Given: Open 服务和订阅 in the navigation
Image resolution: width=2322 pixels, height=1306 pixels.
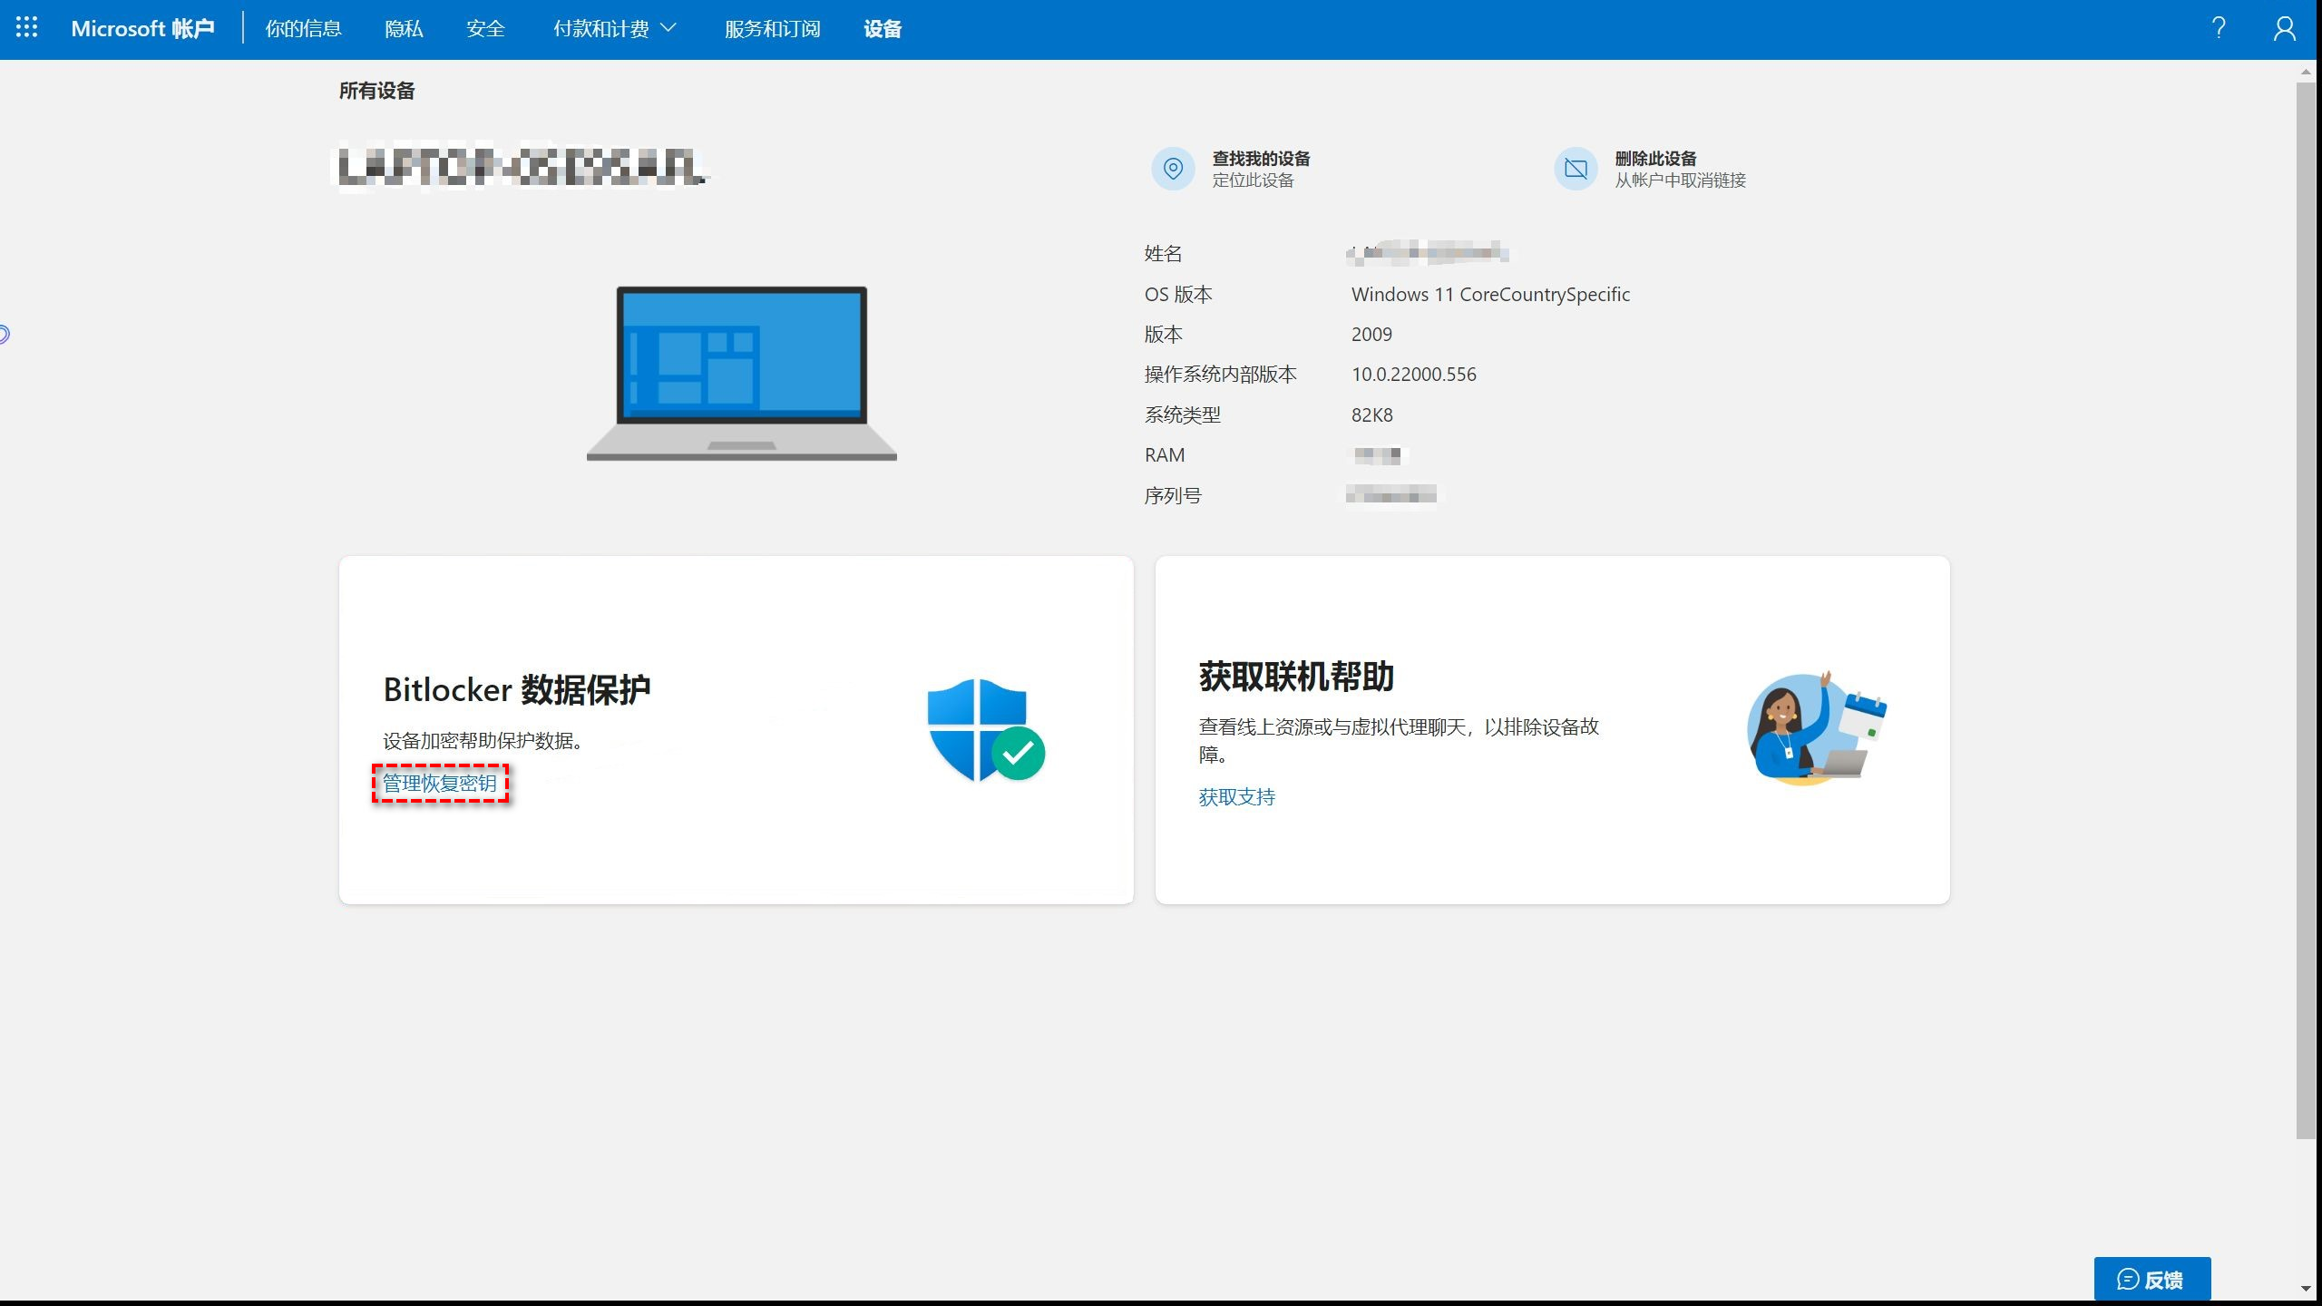Looking at the screenshot, I should [x=772, y=29].
